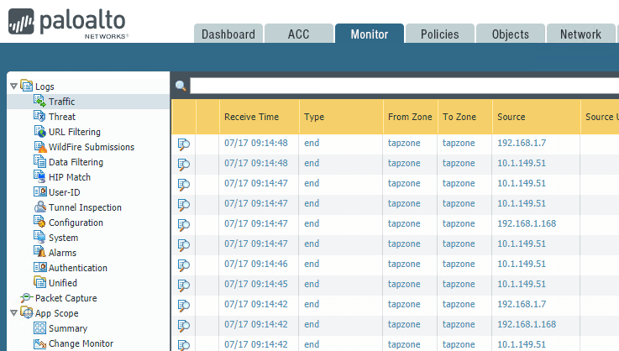Open User-ID logs
The width and height of the screenshot is (619, 351).
pyautogui.click(x=65, y=192)
